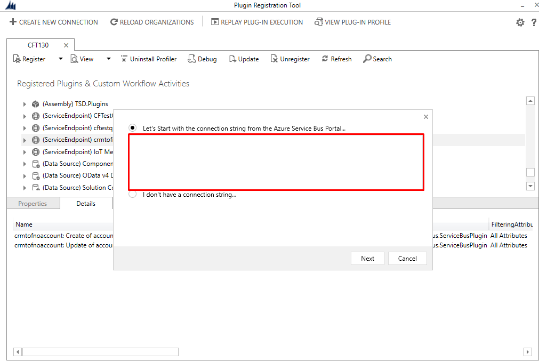Click the Reload Organizations refresh icon
This screenshot has height=361, width=539.
pos(114,22)
